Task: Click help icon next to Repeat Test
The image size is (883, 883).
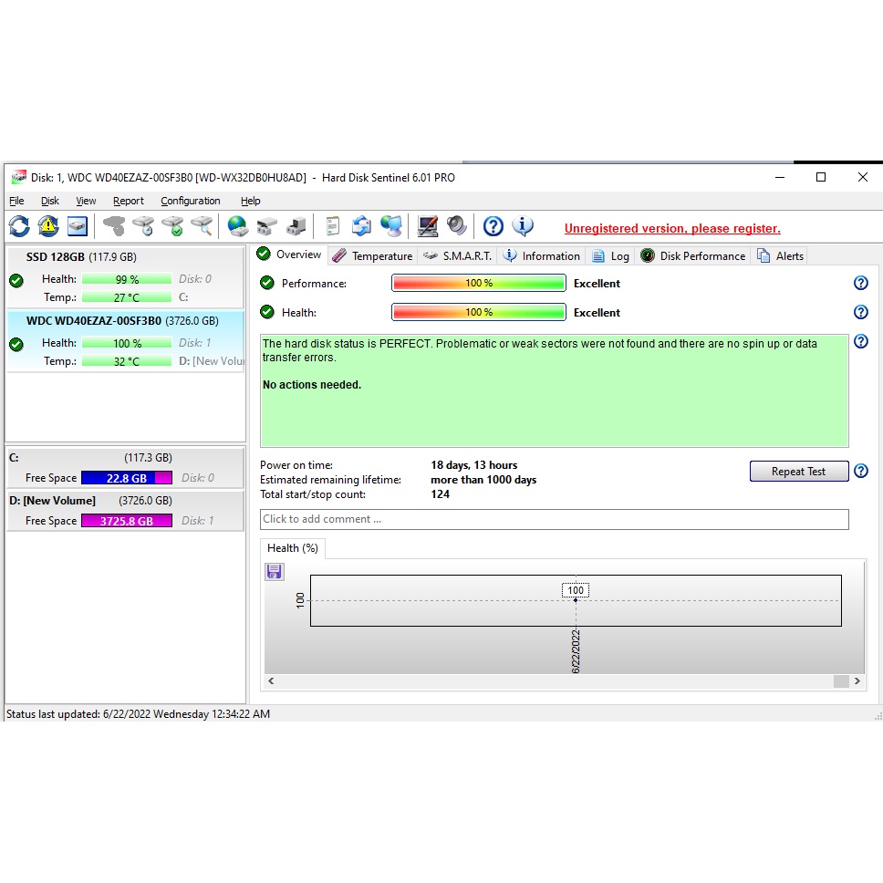Action: (x=860, y=472)
